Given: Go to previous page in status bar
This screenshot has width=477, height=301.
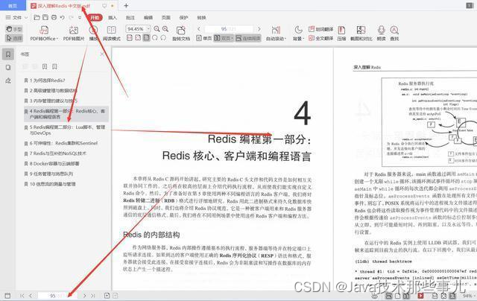Looking at the screenshot, I should 31,296.
